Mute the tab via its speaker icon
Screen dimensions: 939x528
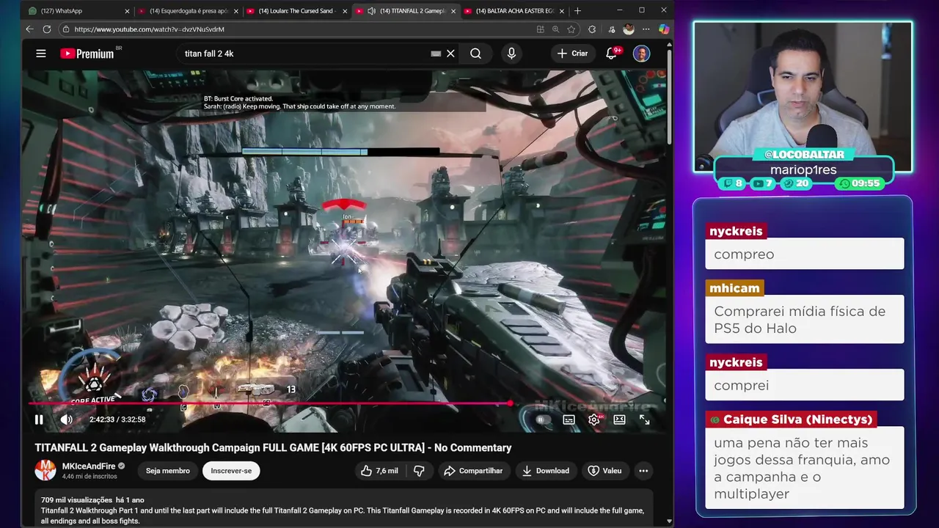click(x=371, y=11)
